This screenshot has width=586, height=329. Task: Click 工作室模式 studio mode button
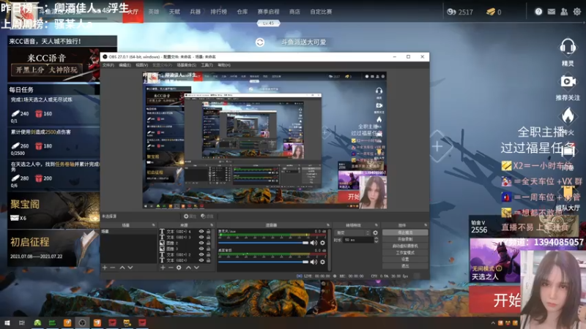point(405,252)
